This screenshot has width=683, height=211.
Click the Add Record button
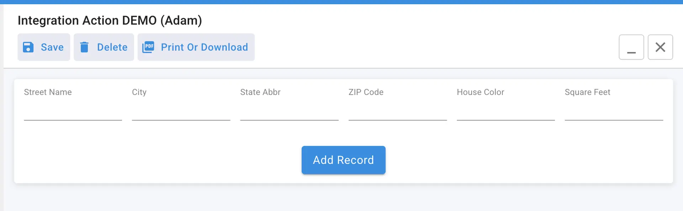pos(343,160)
